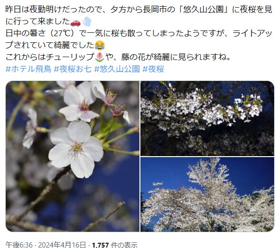The width and height of the screenshot is (277, 248).
Task: Open the #夜桜 hashtag at the end
Action: tap(153, 69)
